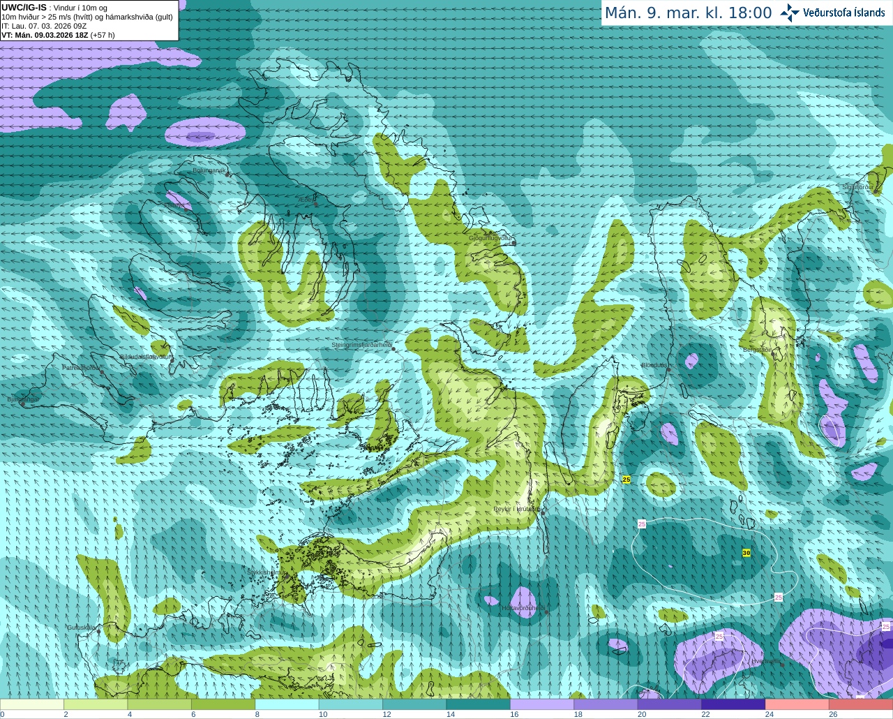
Task: Click the Hveravellir station label
Action: coord(766,660)
